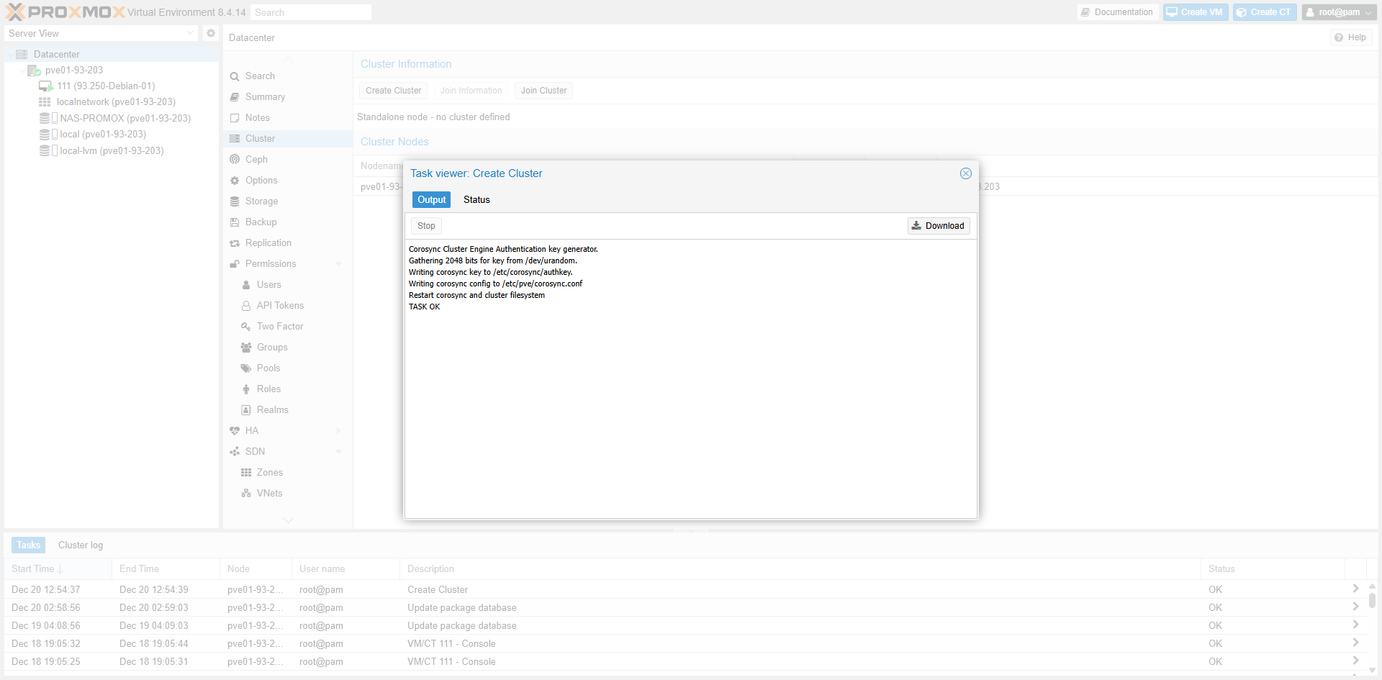Switch to the Cluster log tab
The width and height of the screenshot is (1382, 680).
click(81, 545)
